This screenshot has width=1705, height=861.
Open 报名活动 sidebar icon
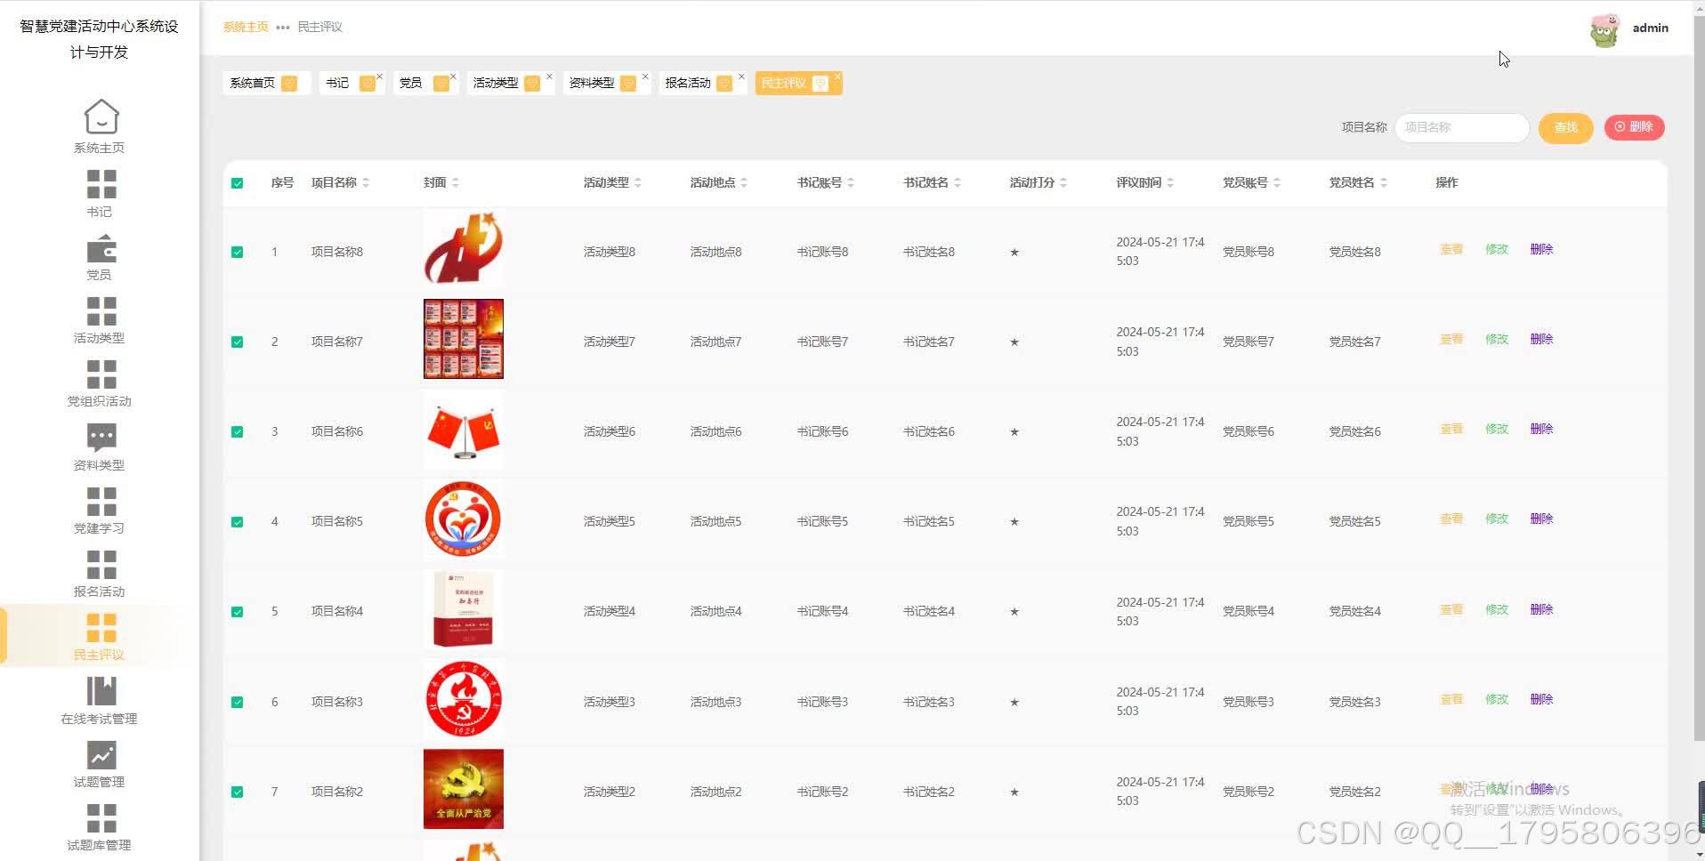[101, 565]
